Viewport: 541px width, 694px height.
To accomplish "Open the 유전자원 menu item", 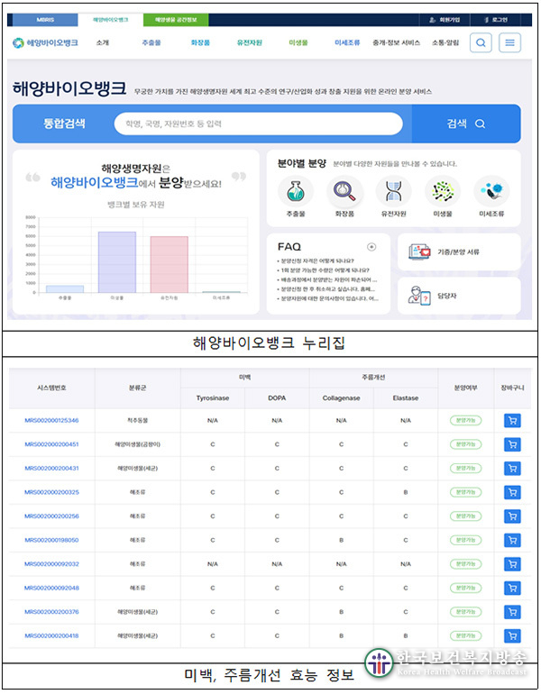I will (x=249, y=43).
